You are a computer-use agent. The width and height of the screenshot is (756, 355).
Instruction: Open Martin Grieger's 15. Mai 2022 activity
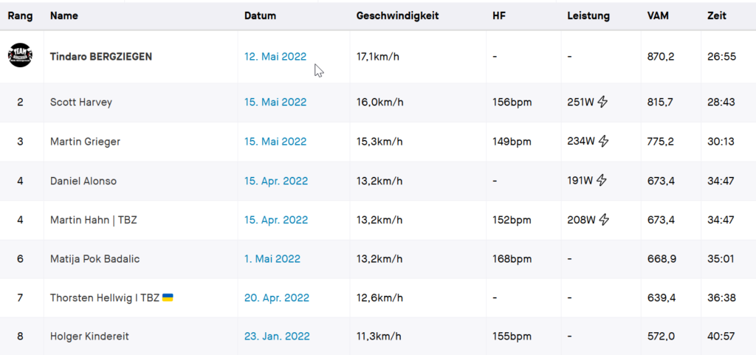pyautogui.click(x=275, y=142)
